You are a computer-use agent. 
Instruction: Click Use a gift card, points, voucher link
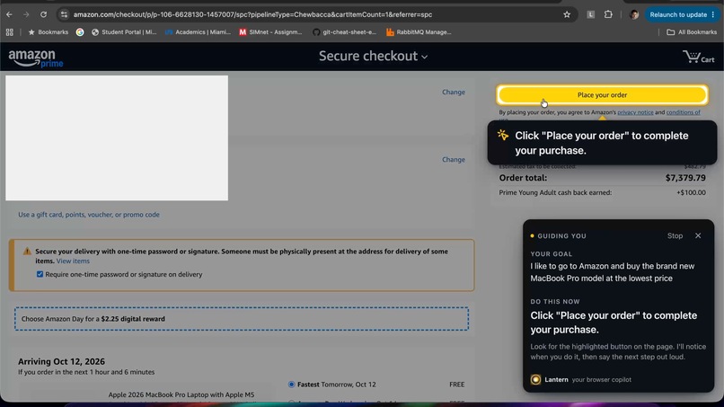pos(89,215)
